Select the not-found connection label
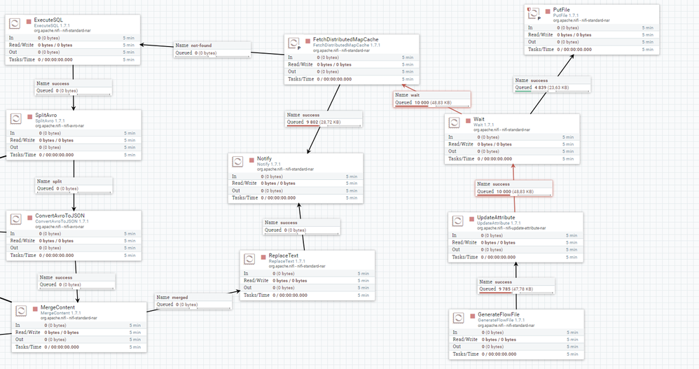699x369 pixels. coord(212,49)
